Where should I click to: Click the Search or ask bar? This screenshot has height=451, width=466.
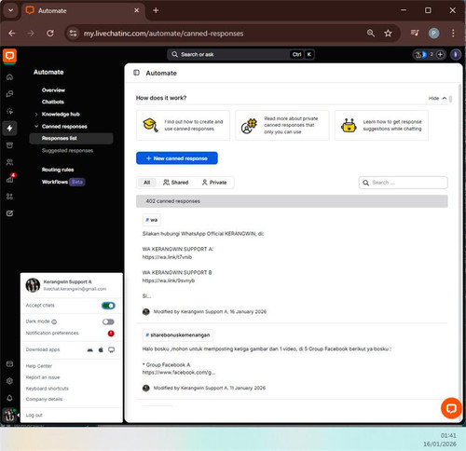(241, 55)
